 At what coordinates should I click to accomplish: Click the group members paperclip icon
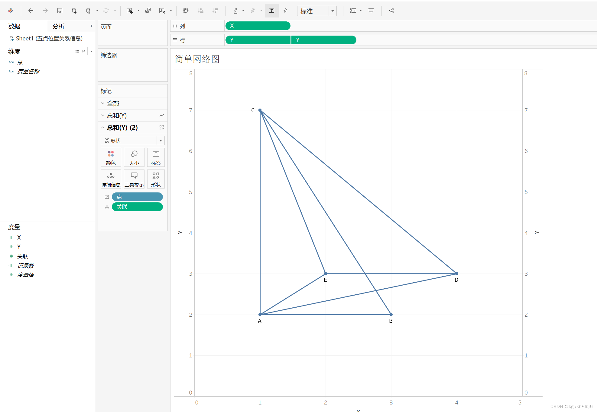click(x=253, y=11)
